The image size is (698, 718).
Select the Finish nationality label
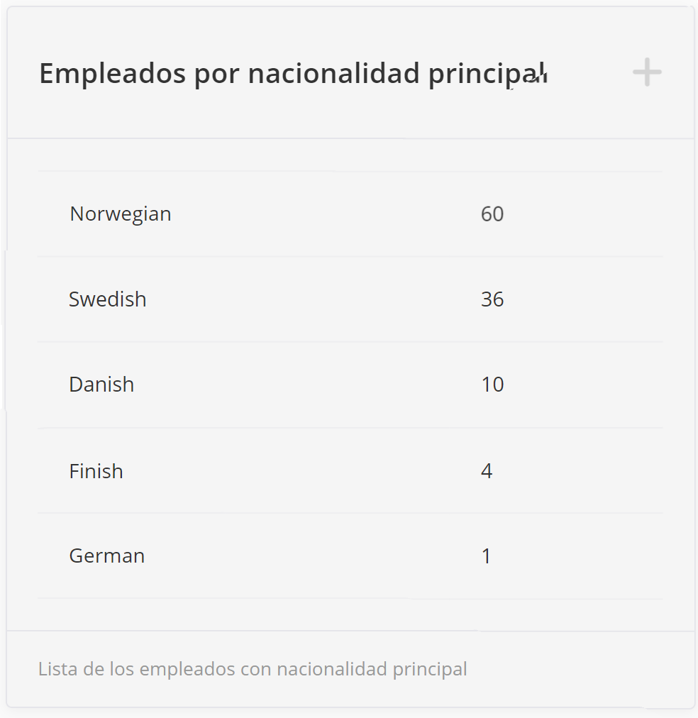(x=96, y=470)
